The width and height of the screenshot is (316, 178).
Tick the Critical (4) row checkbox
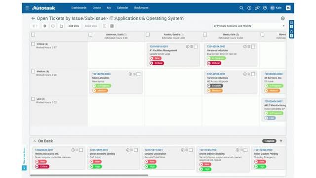(33, 44)
